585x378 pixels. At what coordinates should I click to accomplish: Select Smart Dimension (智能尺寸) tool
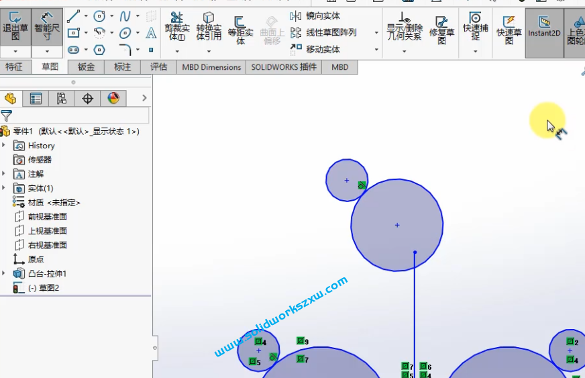47,27
